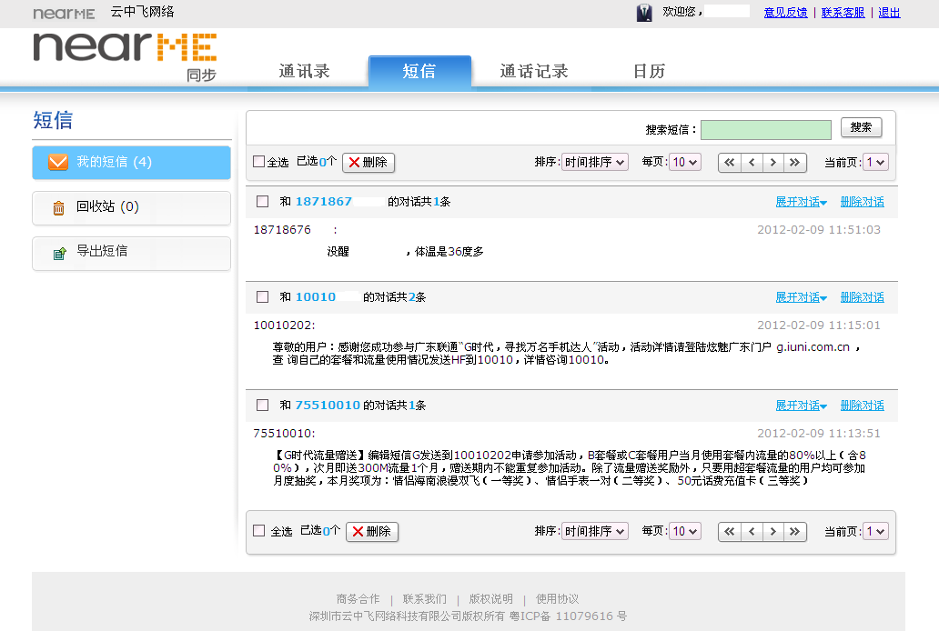The image size is (939, 631).
Task: Go to last page in the bottom pager
Action: (x=794, y=531)
